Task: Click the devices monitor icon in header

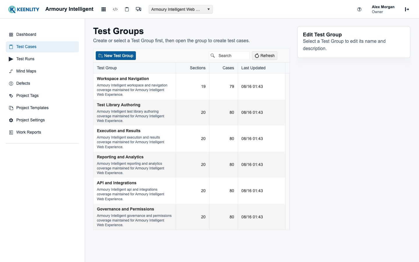Action: coord(139,9)
